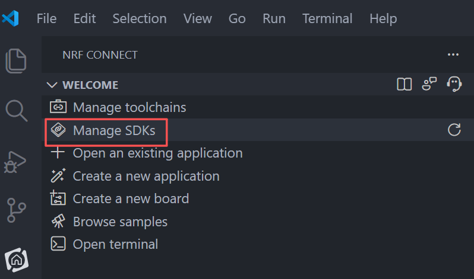Click the telescope Browse samples icon
This screenshot has height=279, width=474.
(58, 221)
